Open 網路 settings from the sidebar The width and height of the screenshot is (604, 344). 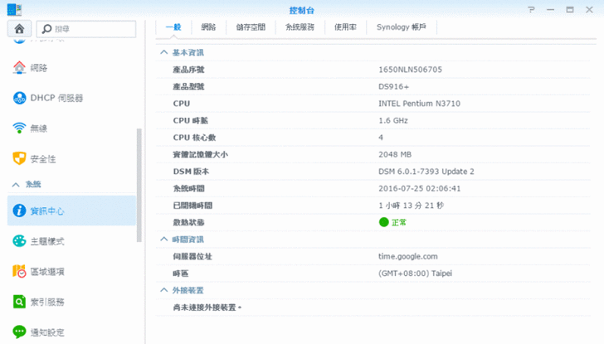39,68
